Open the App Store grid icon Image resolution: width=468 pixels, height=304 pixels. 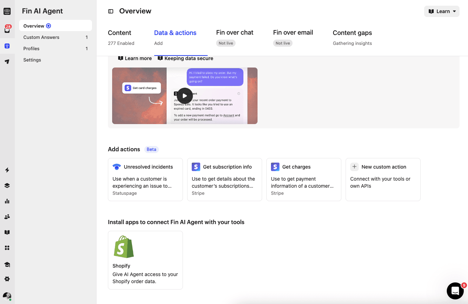point(7,248)
